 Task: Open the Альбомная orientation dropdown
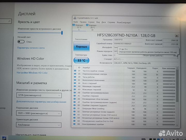pyautogui.click(x=39, y=125)
